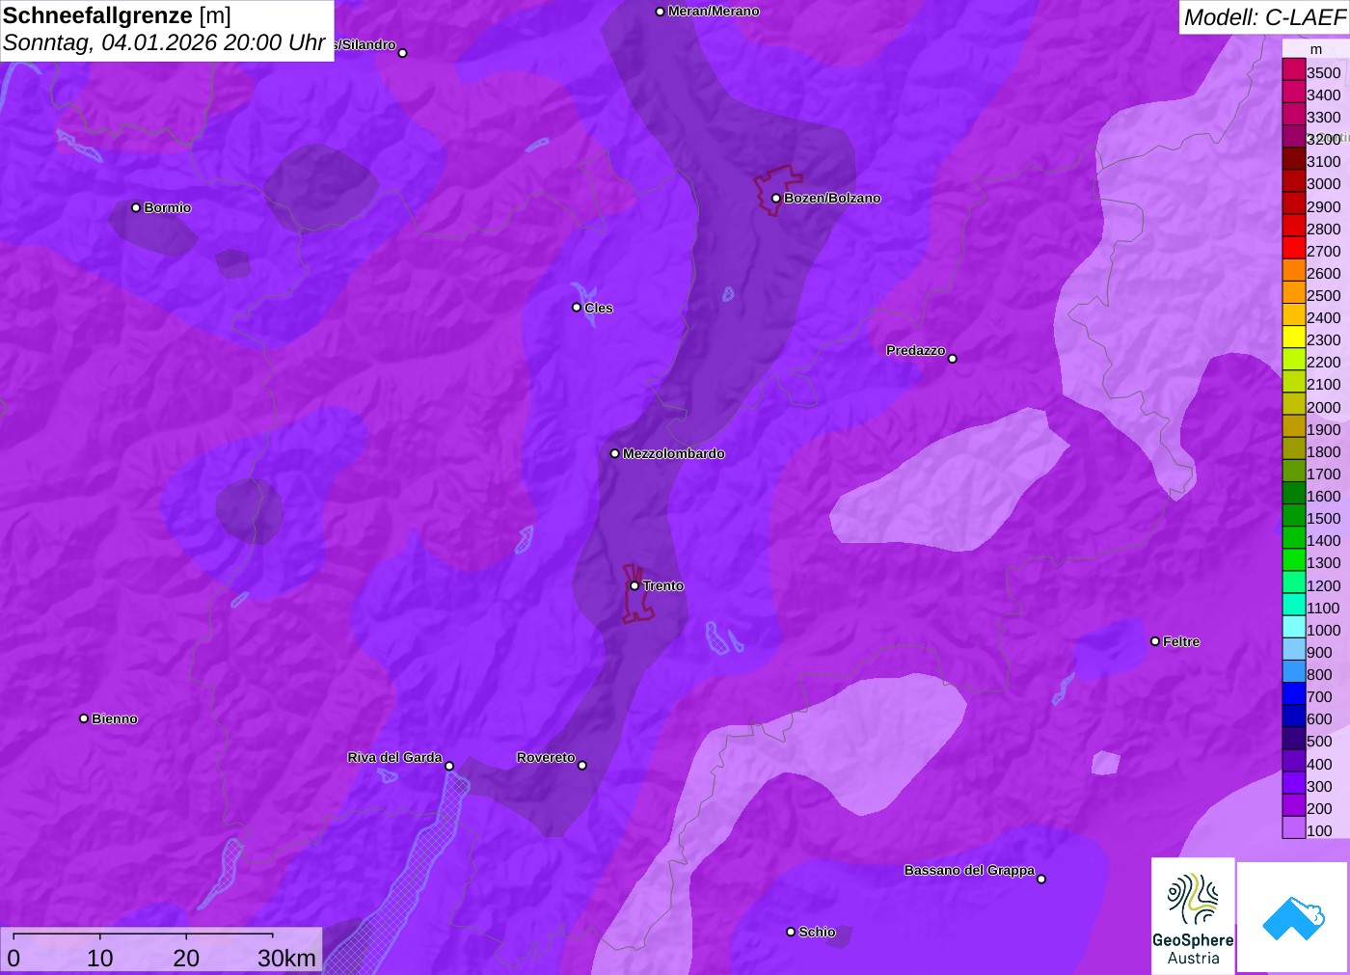Click the Trento city marker dot
Image resolution: width=1350 pixels, height=975 pixels.
click(634, 585)
